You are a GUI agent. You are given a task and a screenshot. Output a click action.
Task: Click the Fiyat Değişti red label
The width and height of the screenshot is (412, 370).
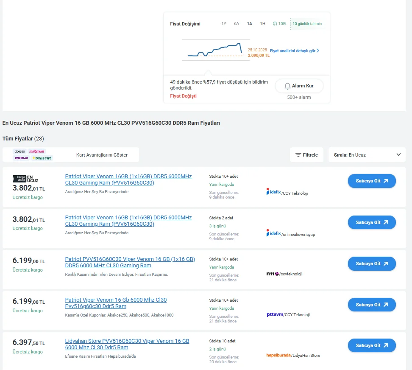183,96
